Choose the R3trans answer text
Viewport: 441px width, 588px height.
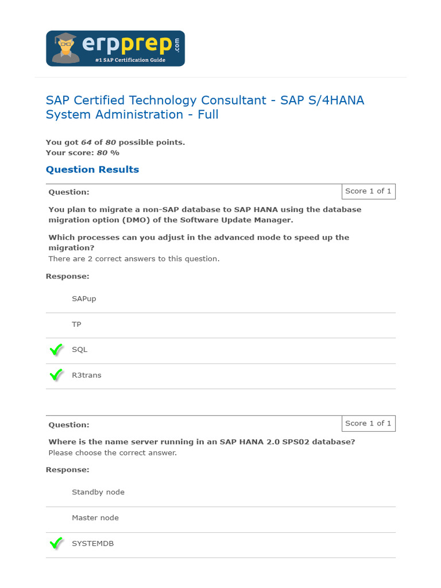coord(86,375)
